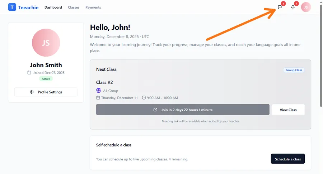Open Profile Settings
The width and height of the screenshot is (323, 174).
(46, 92)
